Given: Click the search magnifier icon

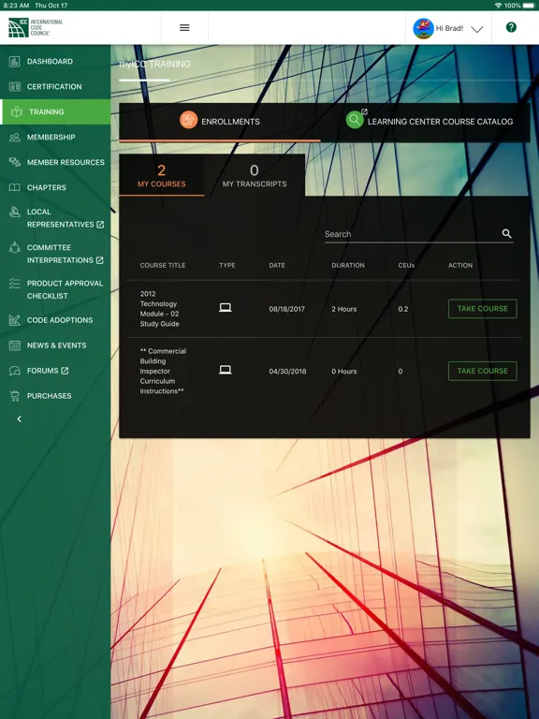Looking at the screenshot, I should point(506,234).
